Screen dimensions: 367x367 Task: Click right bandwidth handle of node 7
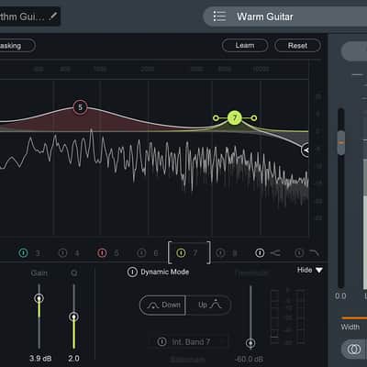pyautogui.click(x=253, y=117)
